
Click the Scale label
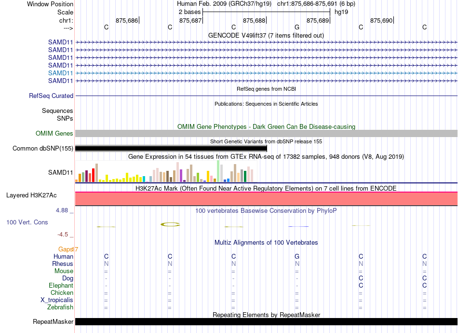coord(65,12)
